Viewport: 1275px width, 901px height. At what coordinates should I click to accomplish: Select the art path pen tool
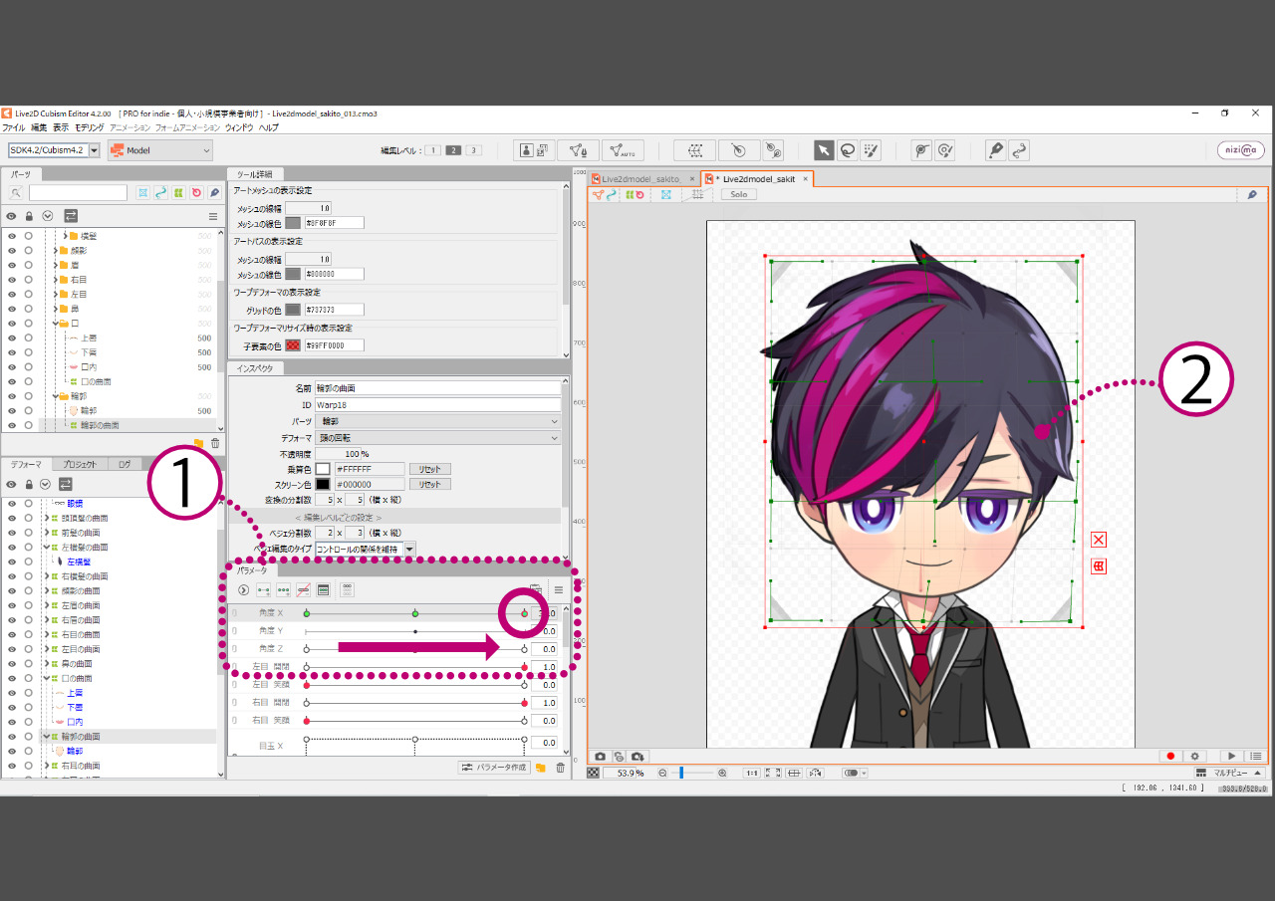[995, 150]
